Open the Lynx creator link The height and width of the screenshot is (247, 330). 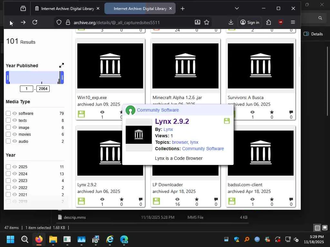click(x=168, y=129)
